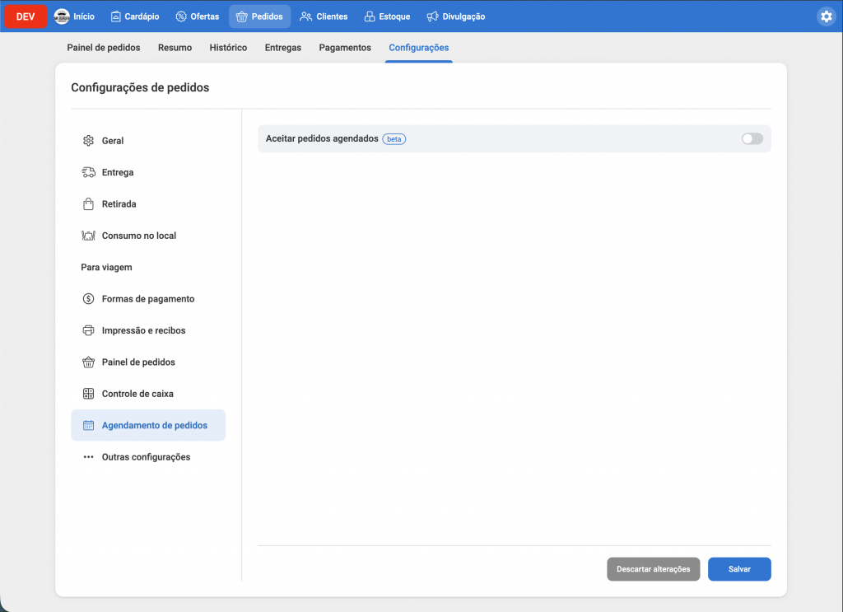The image size is (843, 612).
Task: Go to Cardápio in the top navigation
Action: click(x=134, y=16)
